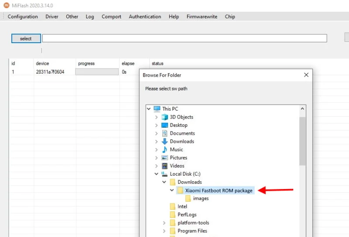This screenshot has width=349, height=237.
Task: Click the ROM path input field
Action: pos(185,38)
